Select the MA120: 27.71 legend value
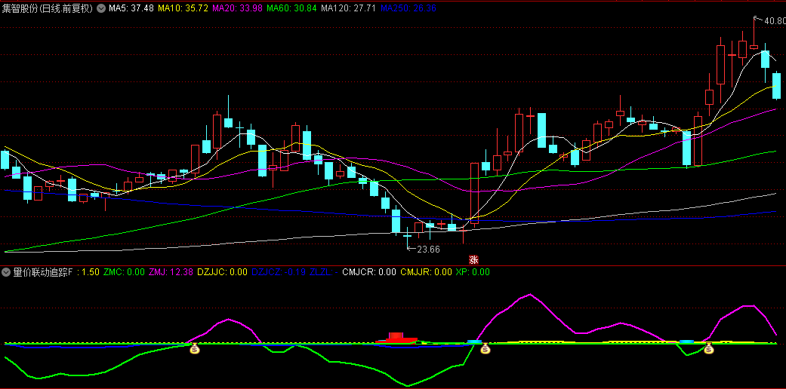Image resolution: width=786 pixels, height=389 pixels. [348, 8]
